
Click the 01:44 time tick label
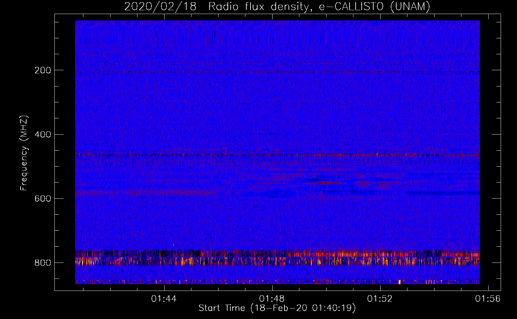(164, 299)
